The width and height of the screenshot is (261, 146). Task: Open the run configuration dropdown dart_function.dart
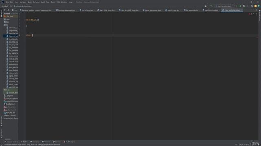pyautogui.click(x=224, y=6)
